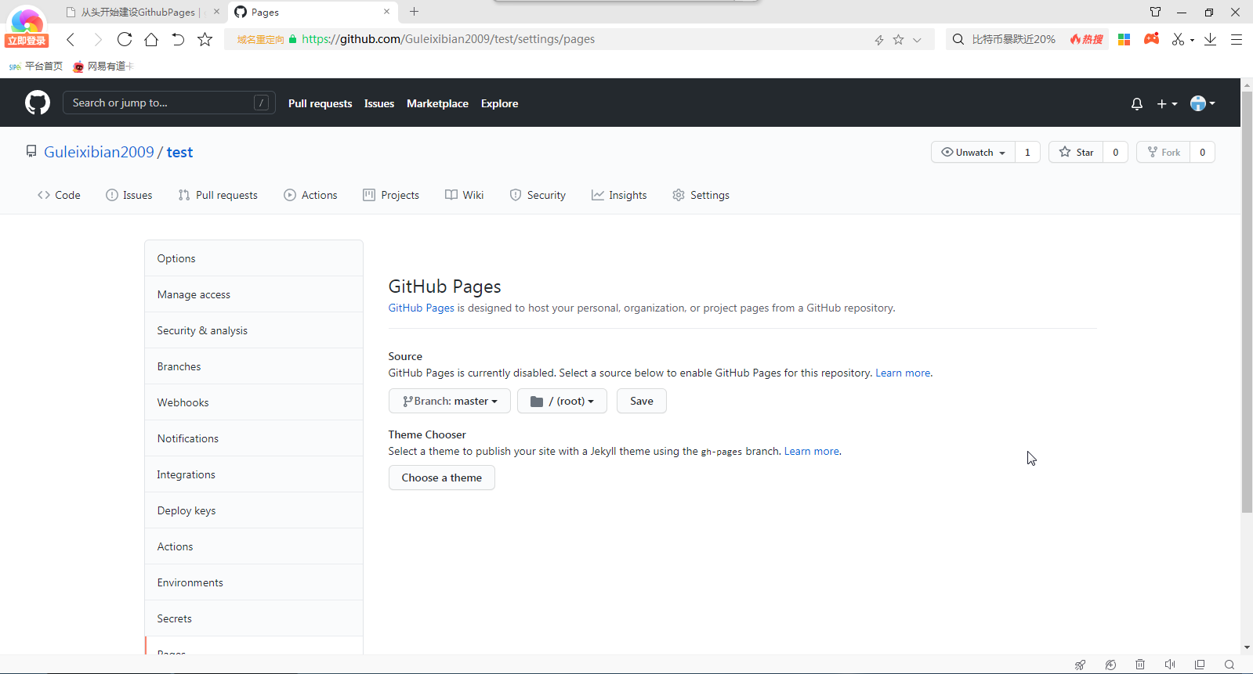1253x674 pixels.
Task: Open Explore in top navigation
Action: click(499, 103)
